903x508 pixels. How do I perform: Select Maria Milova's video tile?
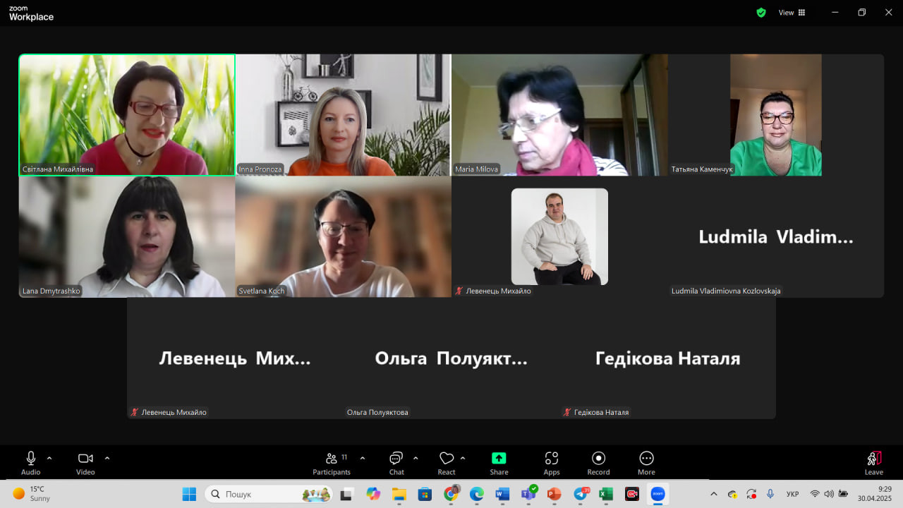559,115
